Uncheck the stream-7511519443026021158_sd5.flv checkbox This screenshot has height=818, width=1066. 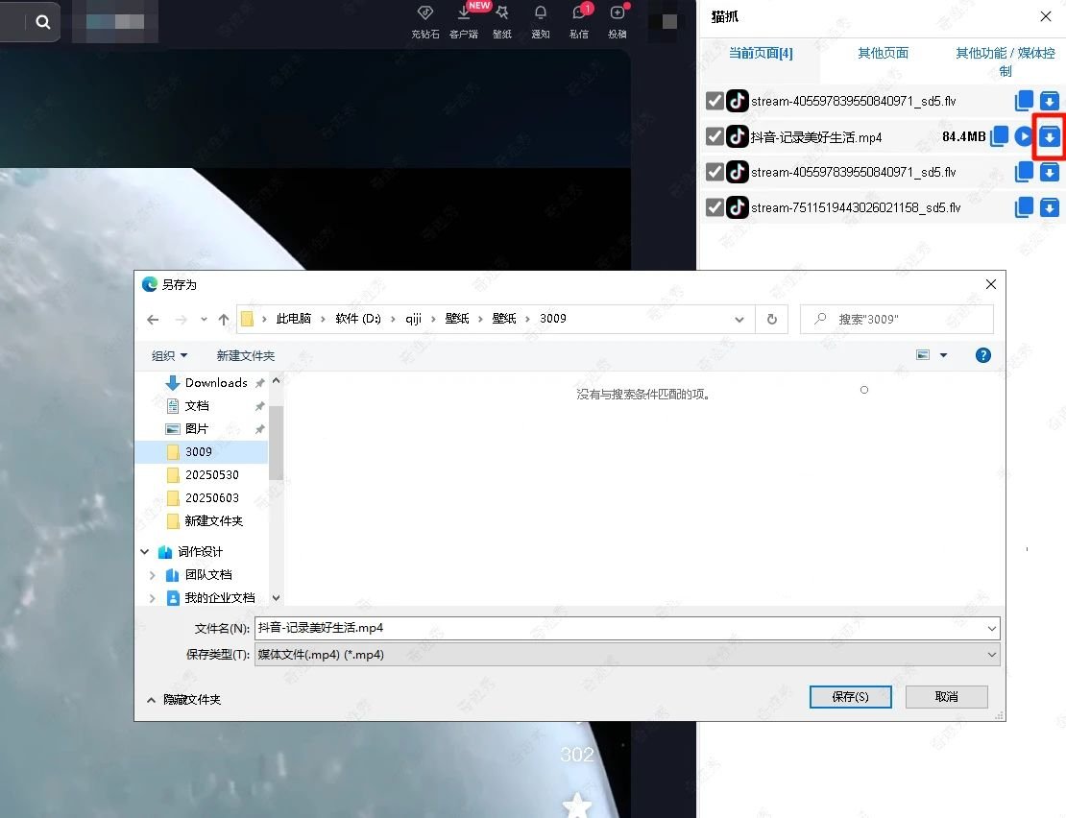714,207
